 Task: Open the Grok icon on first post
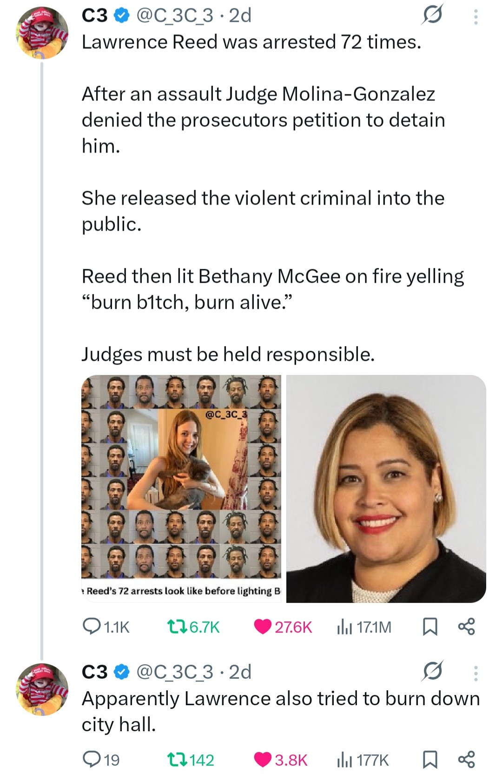point(432,15)
